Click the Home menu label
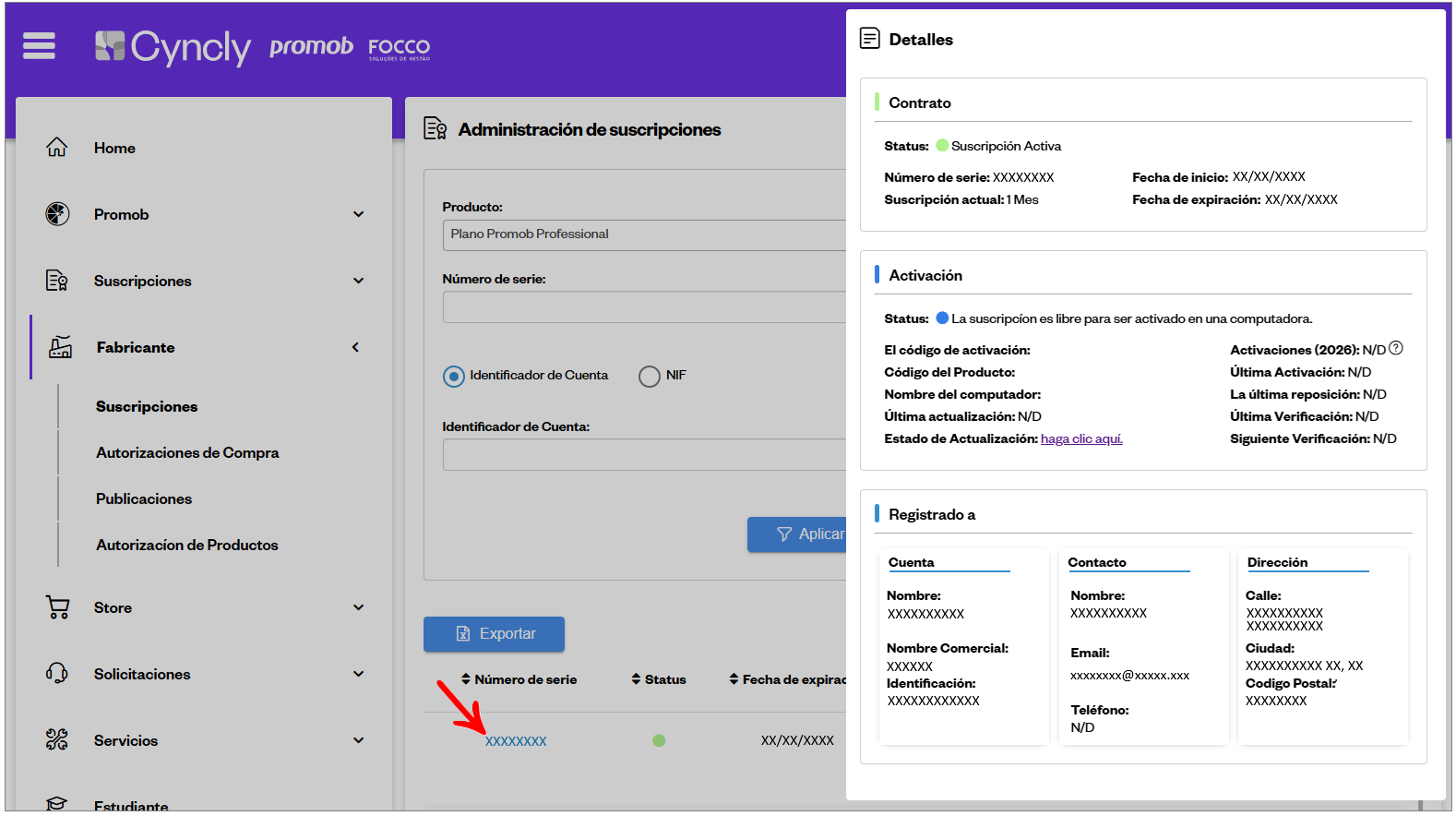This screenshot has width=1456, height=816. tap(114, 148)
